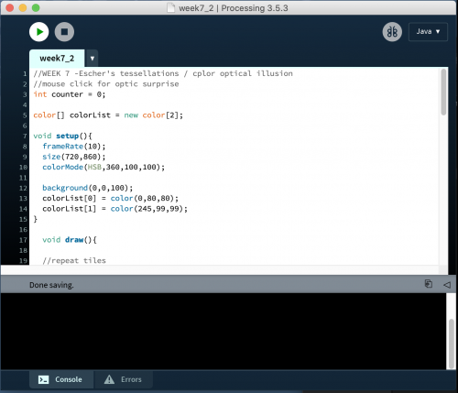Screen dimensions: 458x393
Task: Stop the running sketch
Action: [64, 32]
